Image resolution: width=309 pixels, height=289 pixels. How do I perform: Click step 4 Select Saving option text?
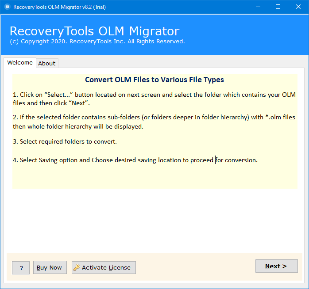pos(135,160)
